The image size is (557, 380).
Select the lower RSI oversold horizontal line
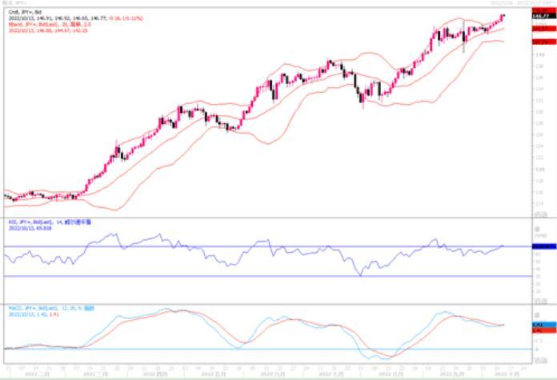[x=268, y=276]
